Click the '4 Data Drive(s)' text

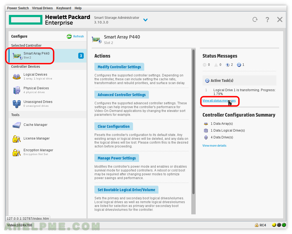(222, 137)
